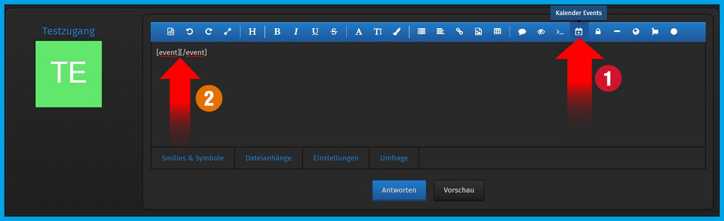This screenshot has height=221, width=724.
Task: Apply underline formatting
Action: pos(315,32)
